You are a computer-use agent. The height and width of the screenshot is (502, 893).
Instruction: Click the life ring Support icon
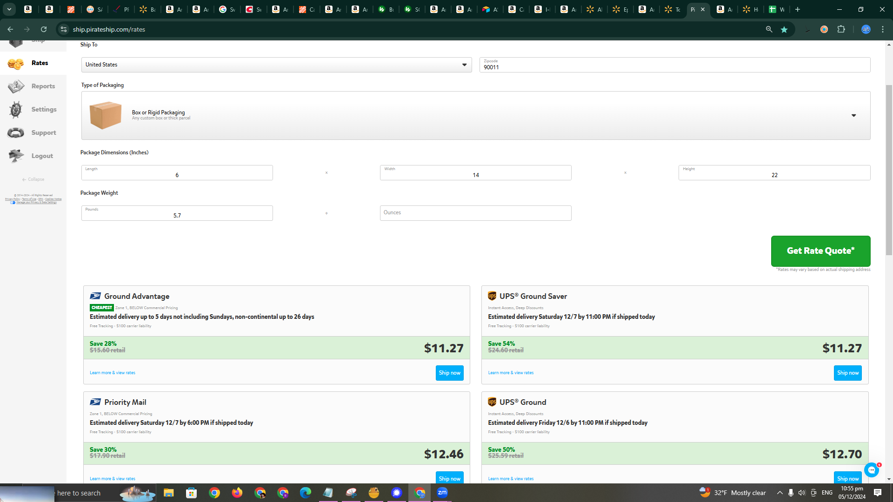point(16,133)
